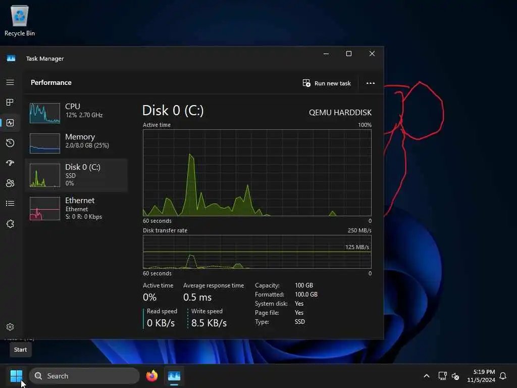The image size is (517, 388).
Task: Select the Performance page icon in sidebar
Action: point(10,123)
